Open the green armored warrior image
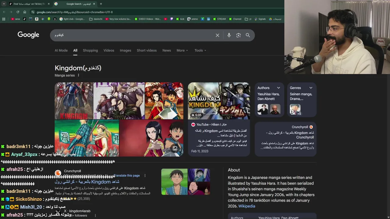This screenshot has height=219, width=390. [87, 138]
